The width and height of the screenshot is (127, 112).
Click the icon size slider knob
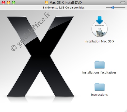click(x=113, y=8)
